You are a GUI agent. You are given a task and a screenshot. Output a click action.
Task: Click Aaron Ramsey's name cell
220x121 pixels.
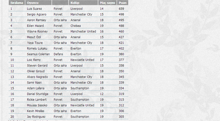[x=36, y=20]
